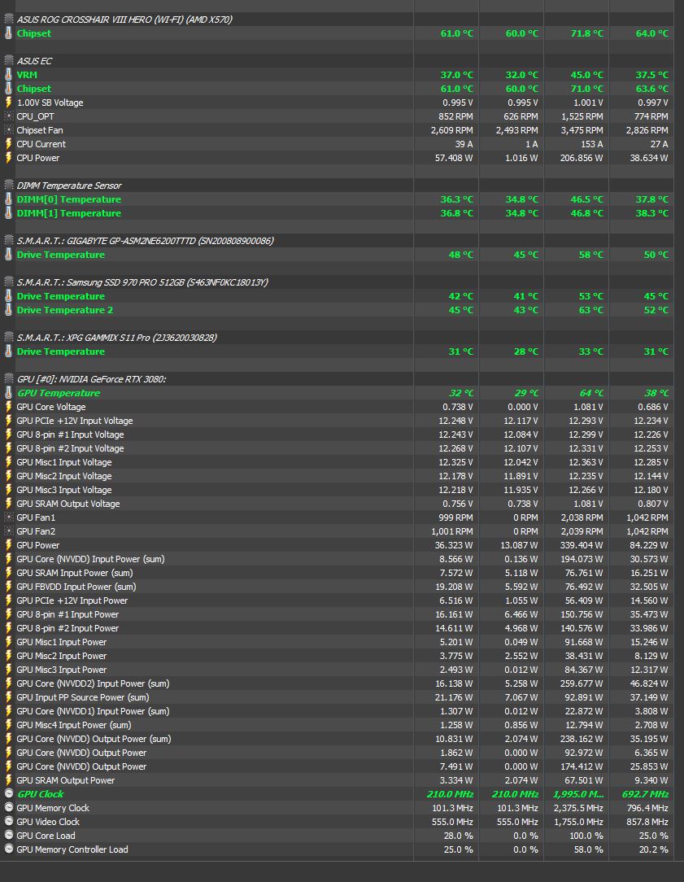
Task: Click the VRM average value 37.5 °C
Action: tap(651, 75)
